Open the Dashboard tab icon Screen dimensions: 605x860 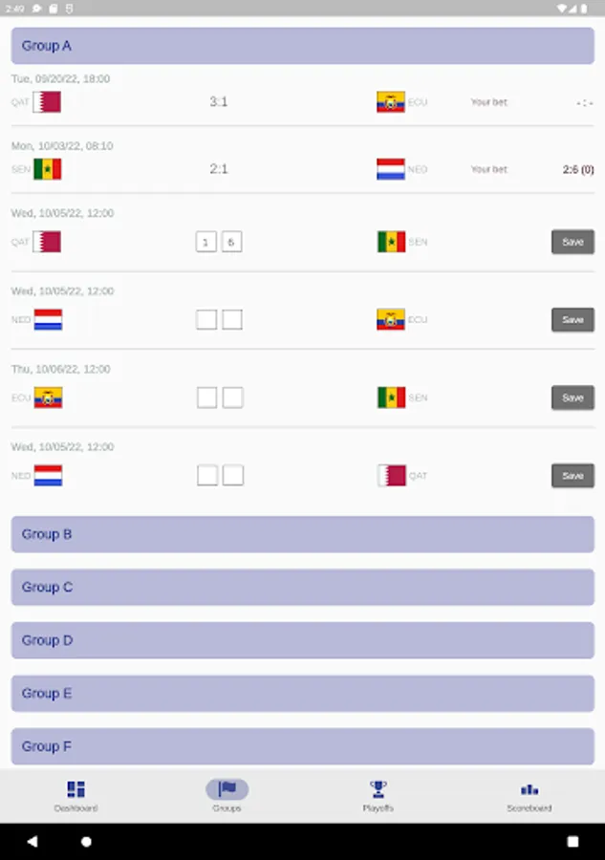pos(76,789)
